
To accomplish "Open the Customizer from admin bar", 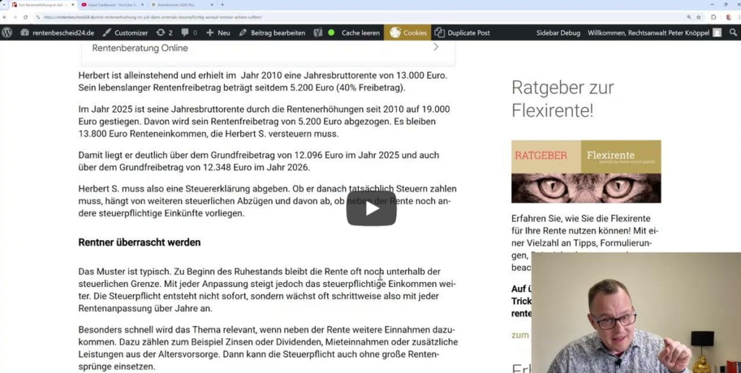I will pos(125,33).
